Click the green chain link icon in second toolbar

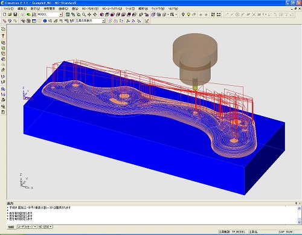pyautogui.click(x=110, y=21)
